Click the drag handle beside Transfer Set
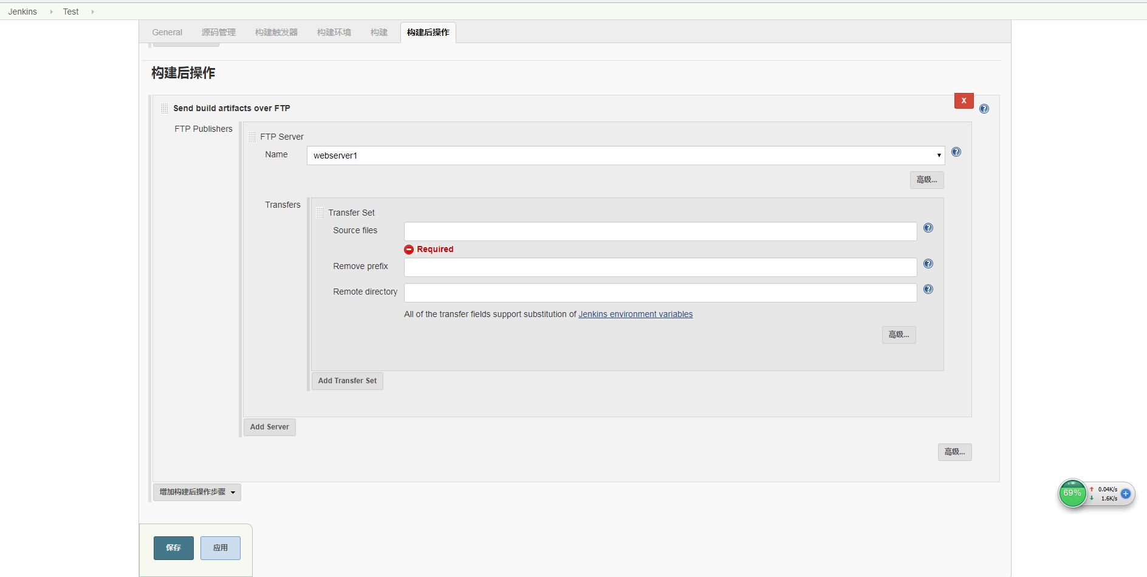The width and height of the screenshot is (1147, 577). [320, 213]
